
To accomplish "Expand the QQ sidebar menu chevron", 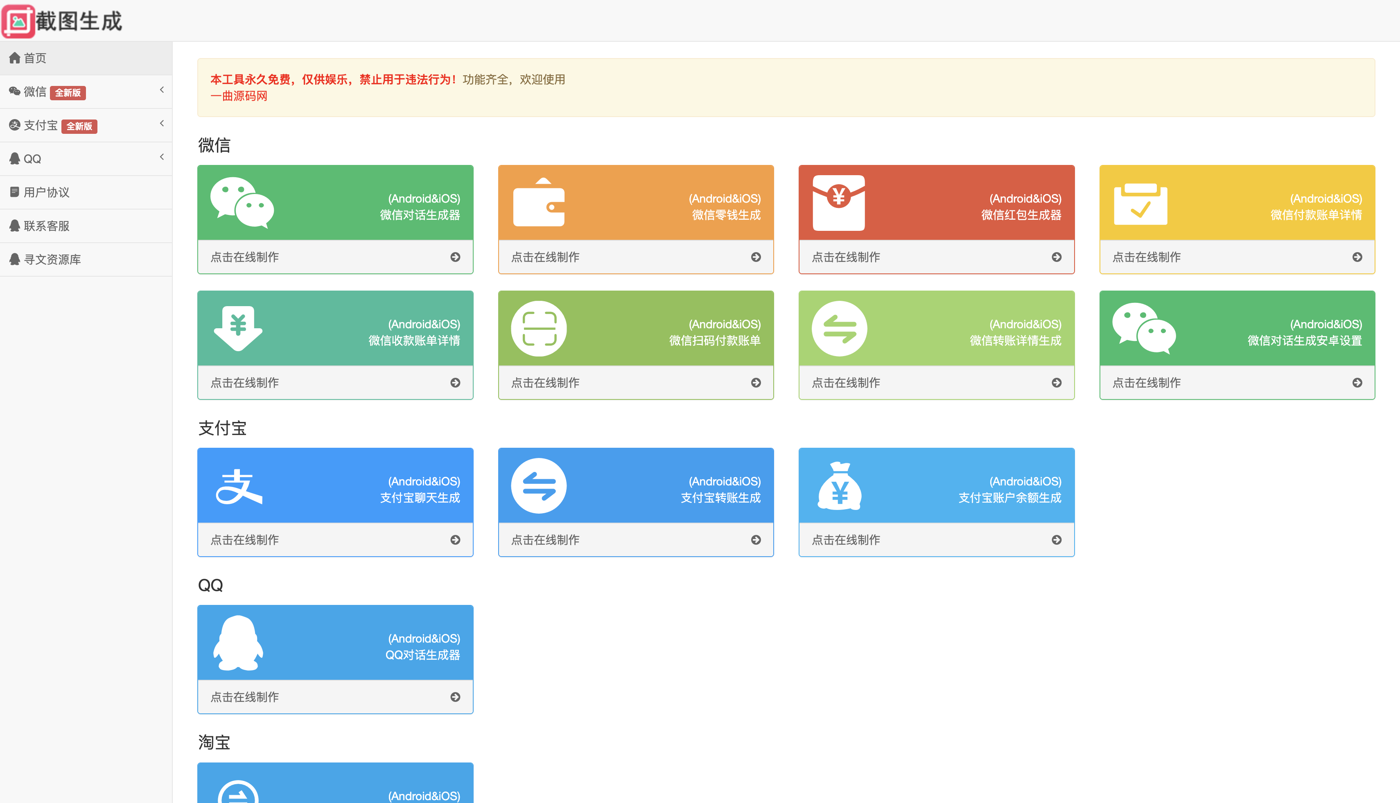I will tap(162, 157).
